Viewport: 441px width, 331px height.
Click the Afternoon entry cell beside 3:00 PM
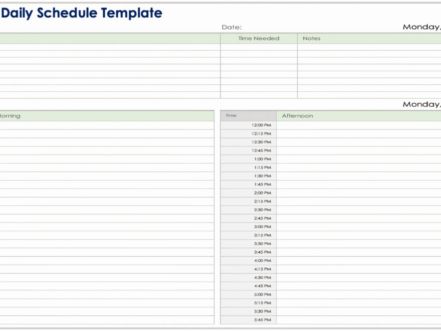[x=358, y=227]
